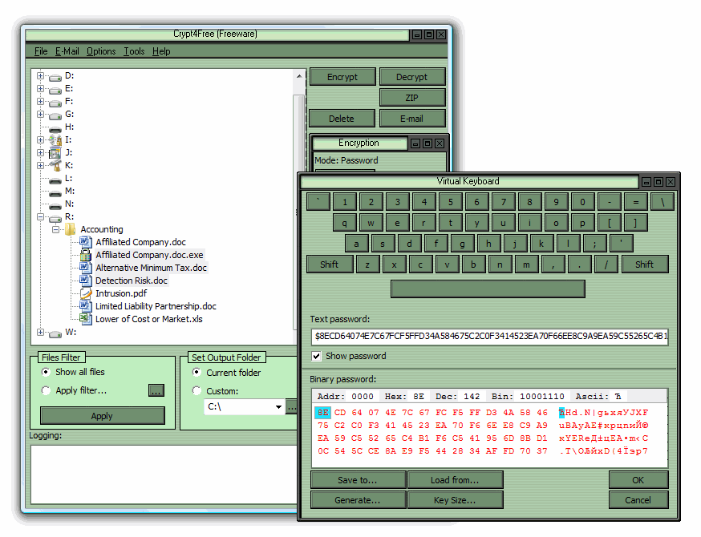701x537 pixels.
Task: Click the 'q' key on virtual keyboard
Action: [x=344, y=223]
